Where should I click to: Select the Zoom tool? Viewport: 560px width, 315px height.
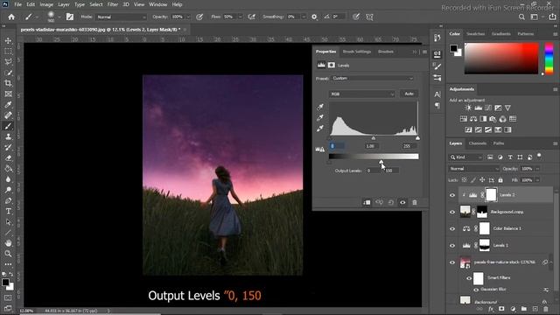click(x=8, y=254)
